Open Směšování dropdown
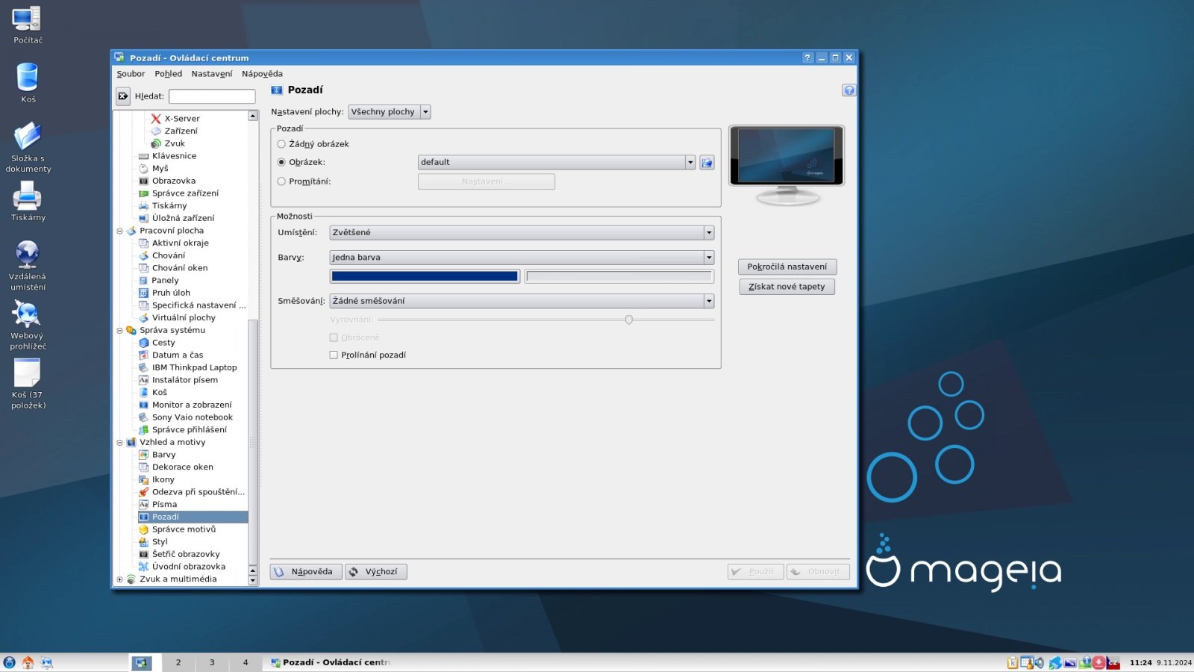 [522, 301]
